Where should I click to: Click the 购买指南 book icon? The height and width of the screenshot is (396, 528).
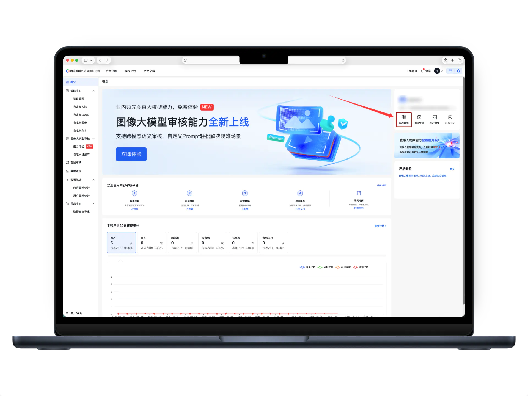coord(359,193)
